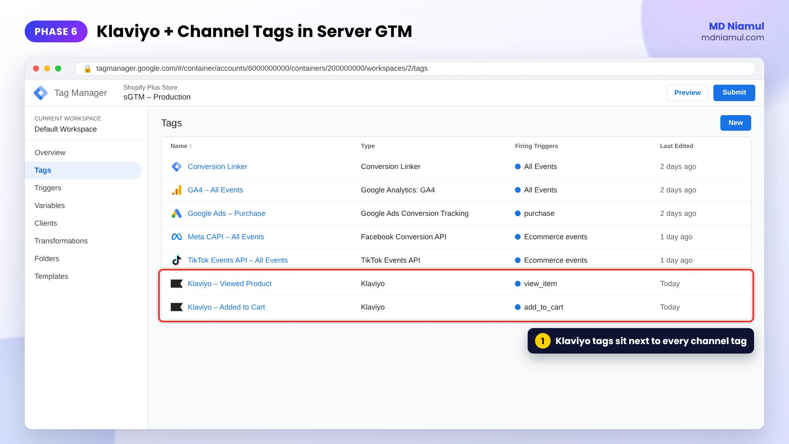
Task: Sort tags by the Name column header
Action: (x=181, y=146)
